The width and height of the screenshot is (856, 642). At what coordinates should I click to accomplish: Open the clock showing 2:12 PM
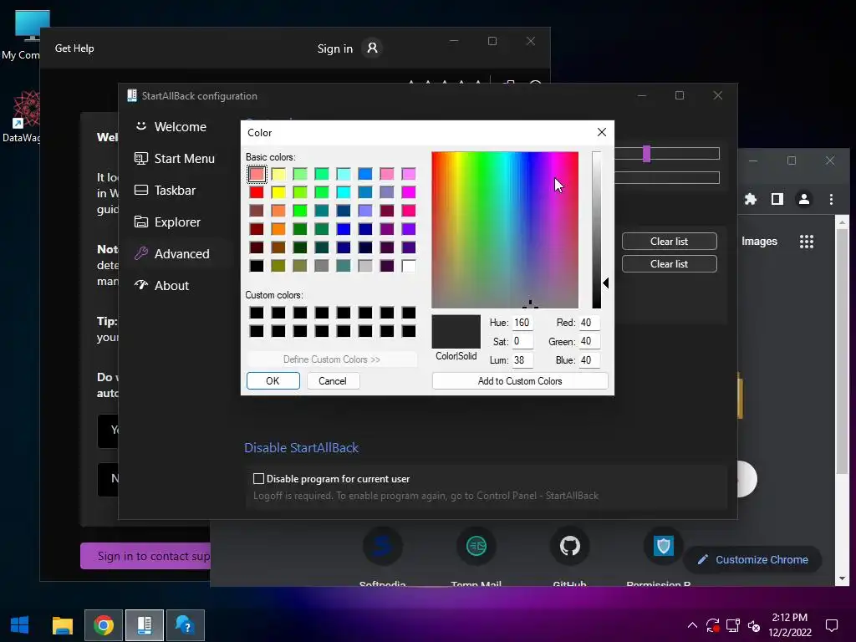790,625
